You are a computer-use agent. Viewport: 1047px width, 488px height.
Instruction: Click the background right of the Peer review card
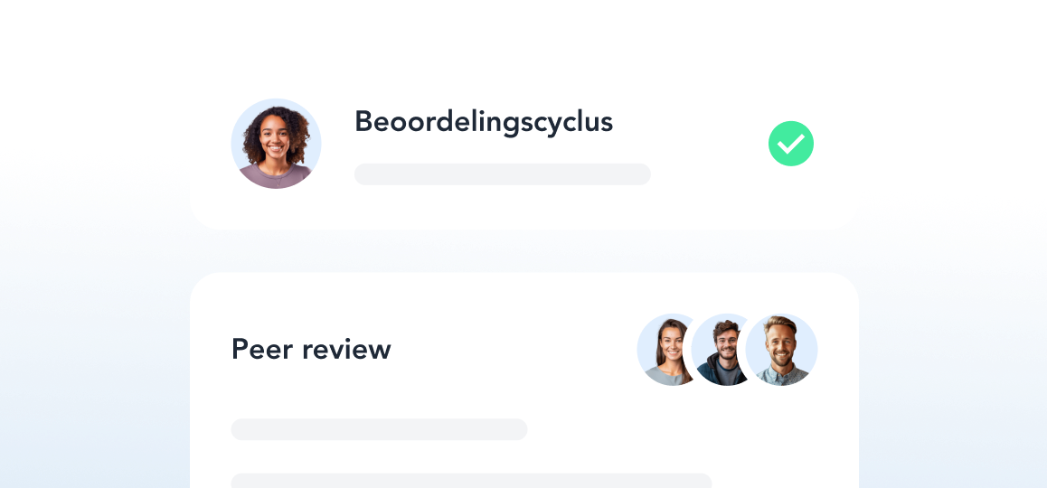click(954, 380)
